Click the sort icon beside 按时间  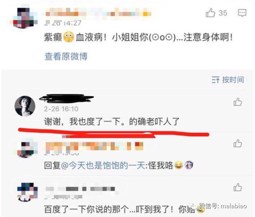pos(216,80)
